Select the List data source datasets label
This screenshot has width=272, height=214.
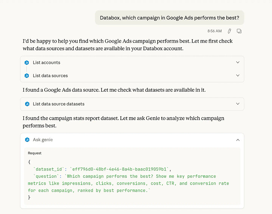[x=59, y=104]
